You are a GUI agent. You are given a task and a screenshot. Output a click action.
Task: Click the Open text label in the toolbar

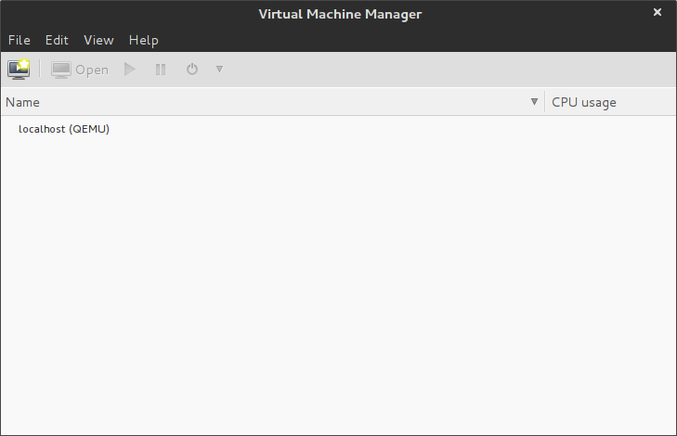click(92, 70)
